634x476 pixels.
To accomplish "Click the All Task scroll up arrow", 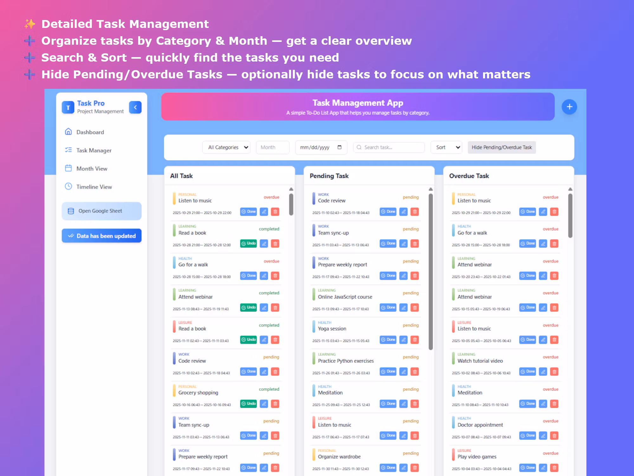I will pyautogui.click(x=291, y=189).
